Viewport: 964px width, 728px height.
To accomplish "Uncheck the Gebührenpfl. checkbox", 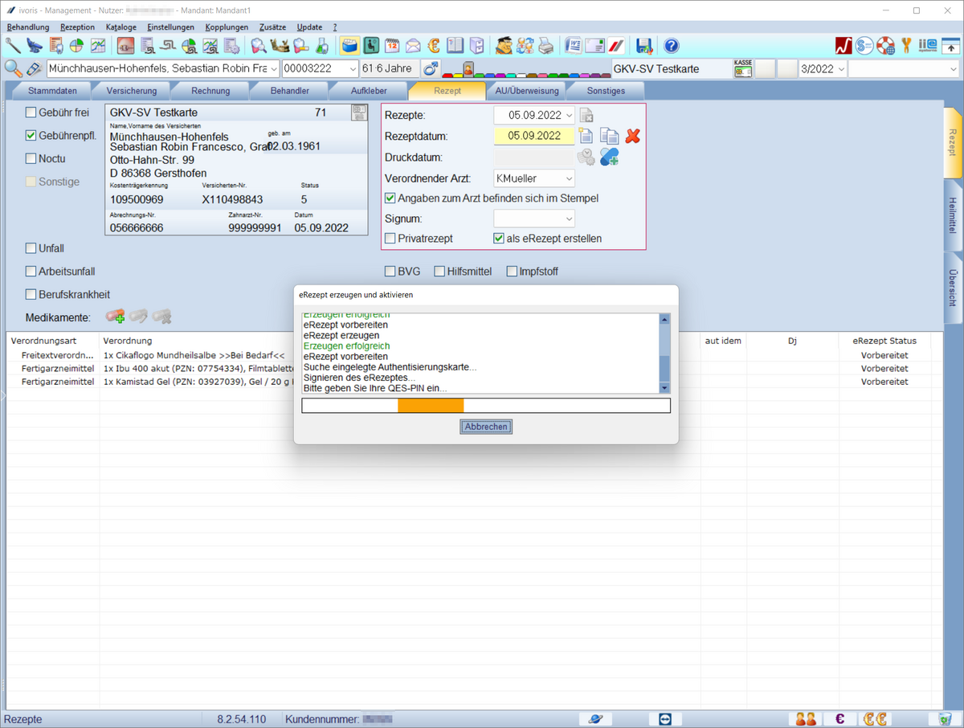I will (31, 136).
